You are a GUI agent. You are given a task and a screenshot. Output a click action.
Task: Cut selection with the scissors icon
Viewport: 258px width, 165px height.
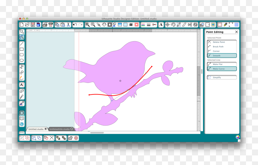(68, 25)
